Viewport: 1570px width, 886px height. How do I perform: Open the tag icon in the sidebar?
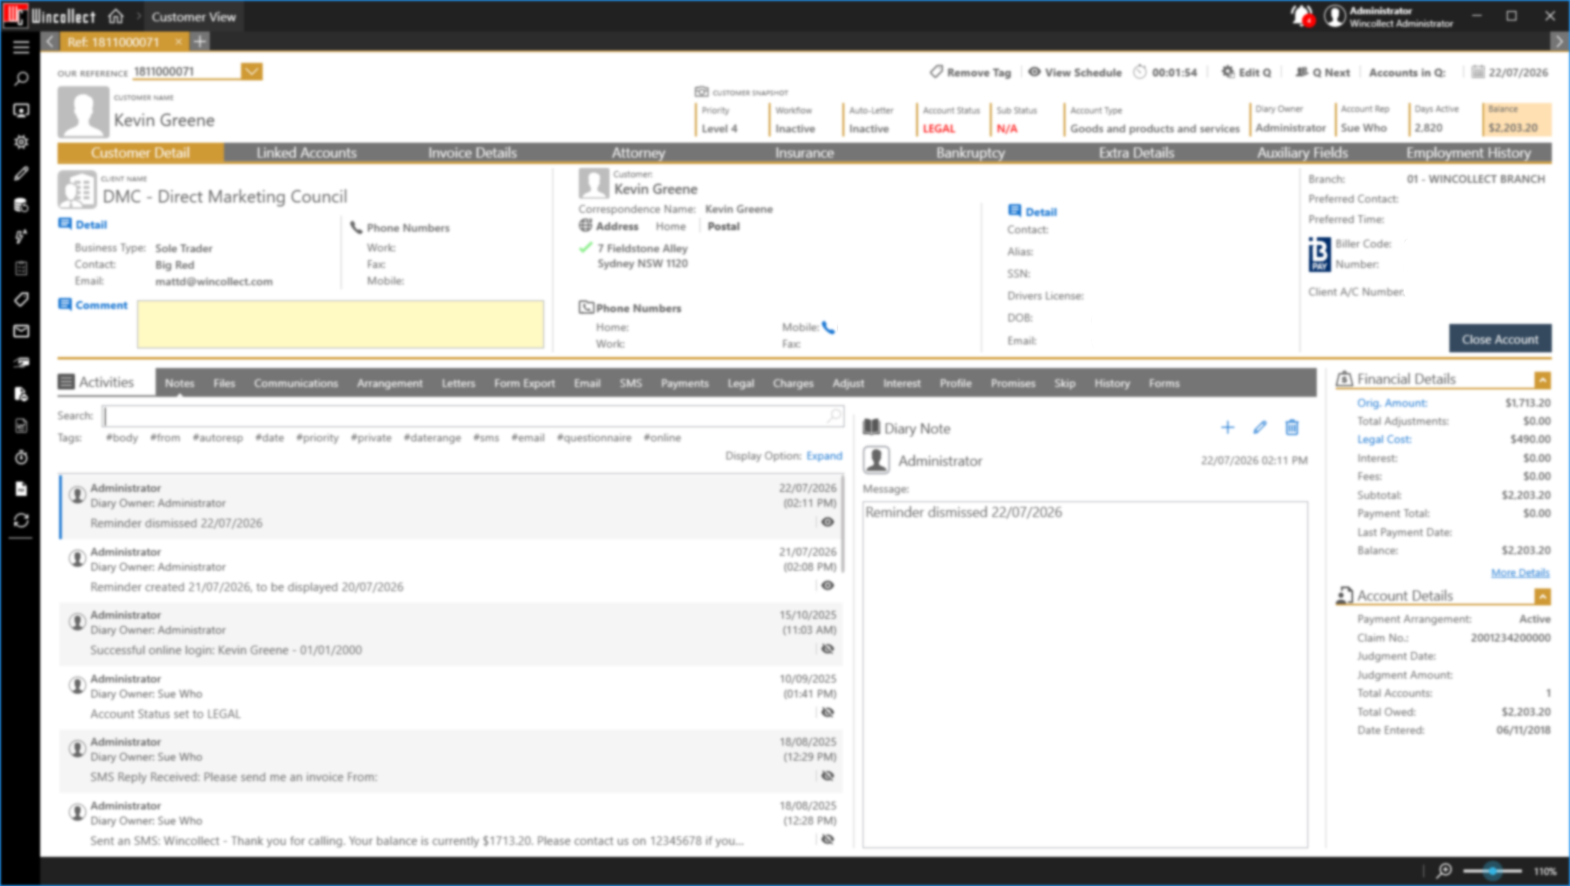tap(21, 300)
